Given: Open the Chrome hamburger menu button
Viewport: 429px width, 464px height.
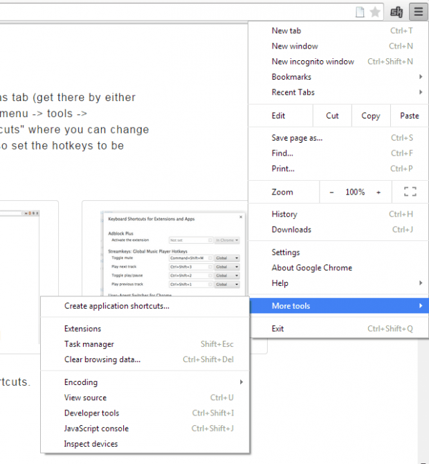Looking at the screenshot, I should click(x=419, y=12).
